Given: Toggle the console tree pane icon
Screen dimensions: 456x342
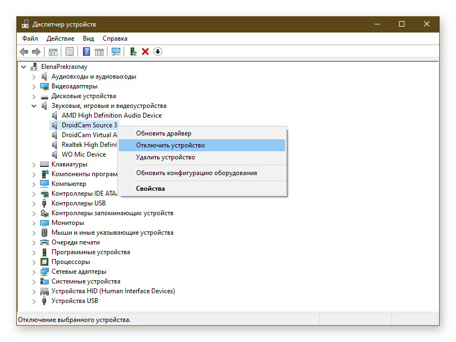Looking at the screenshot, I should 53,52.
